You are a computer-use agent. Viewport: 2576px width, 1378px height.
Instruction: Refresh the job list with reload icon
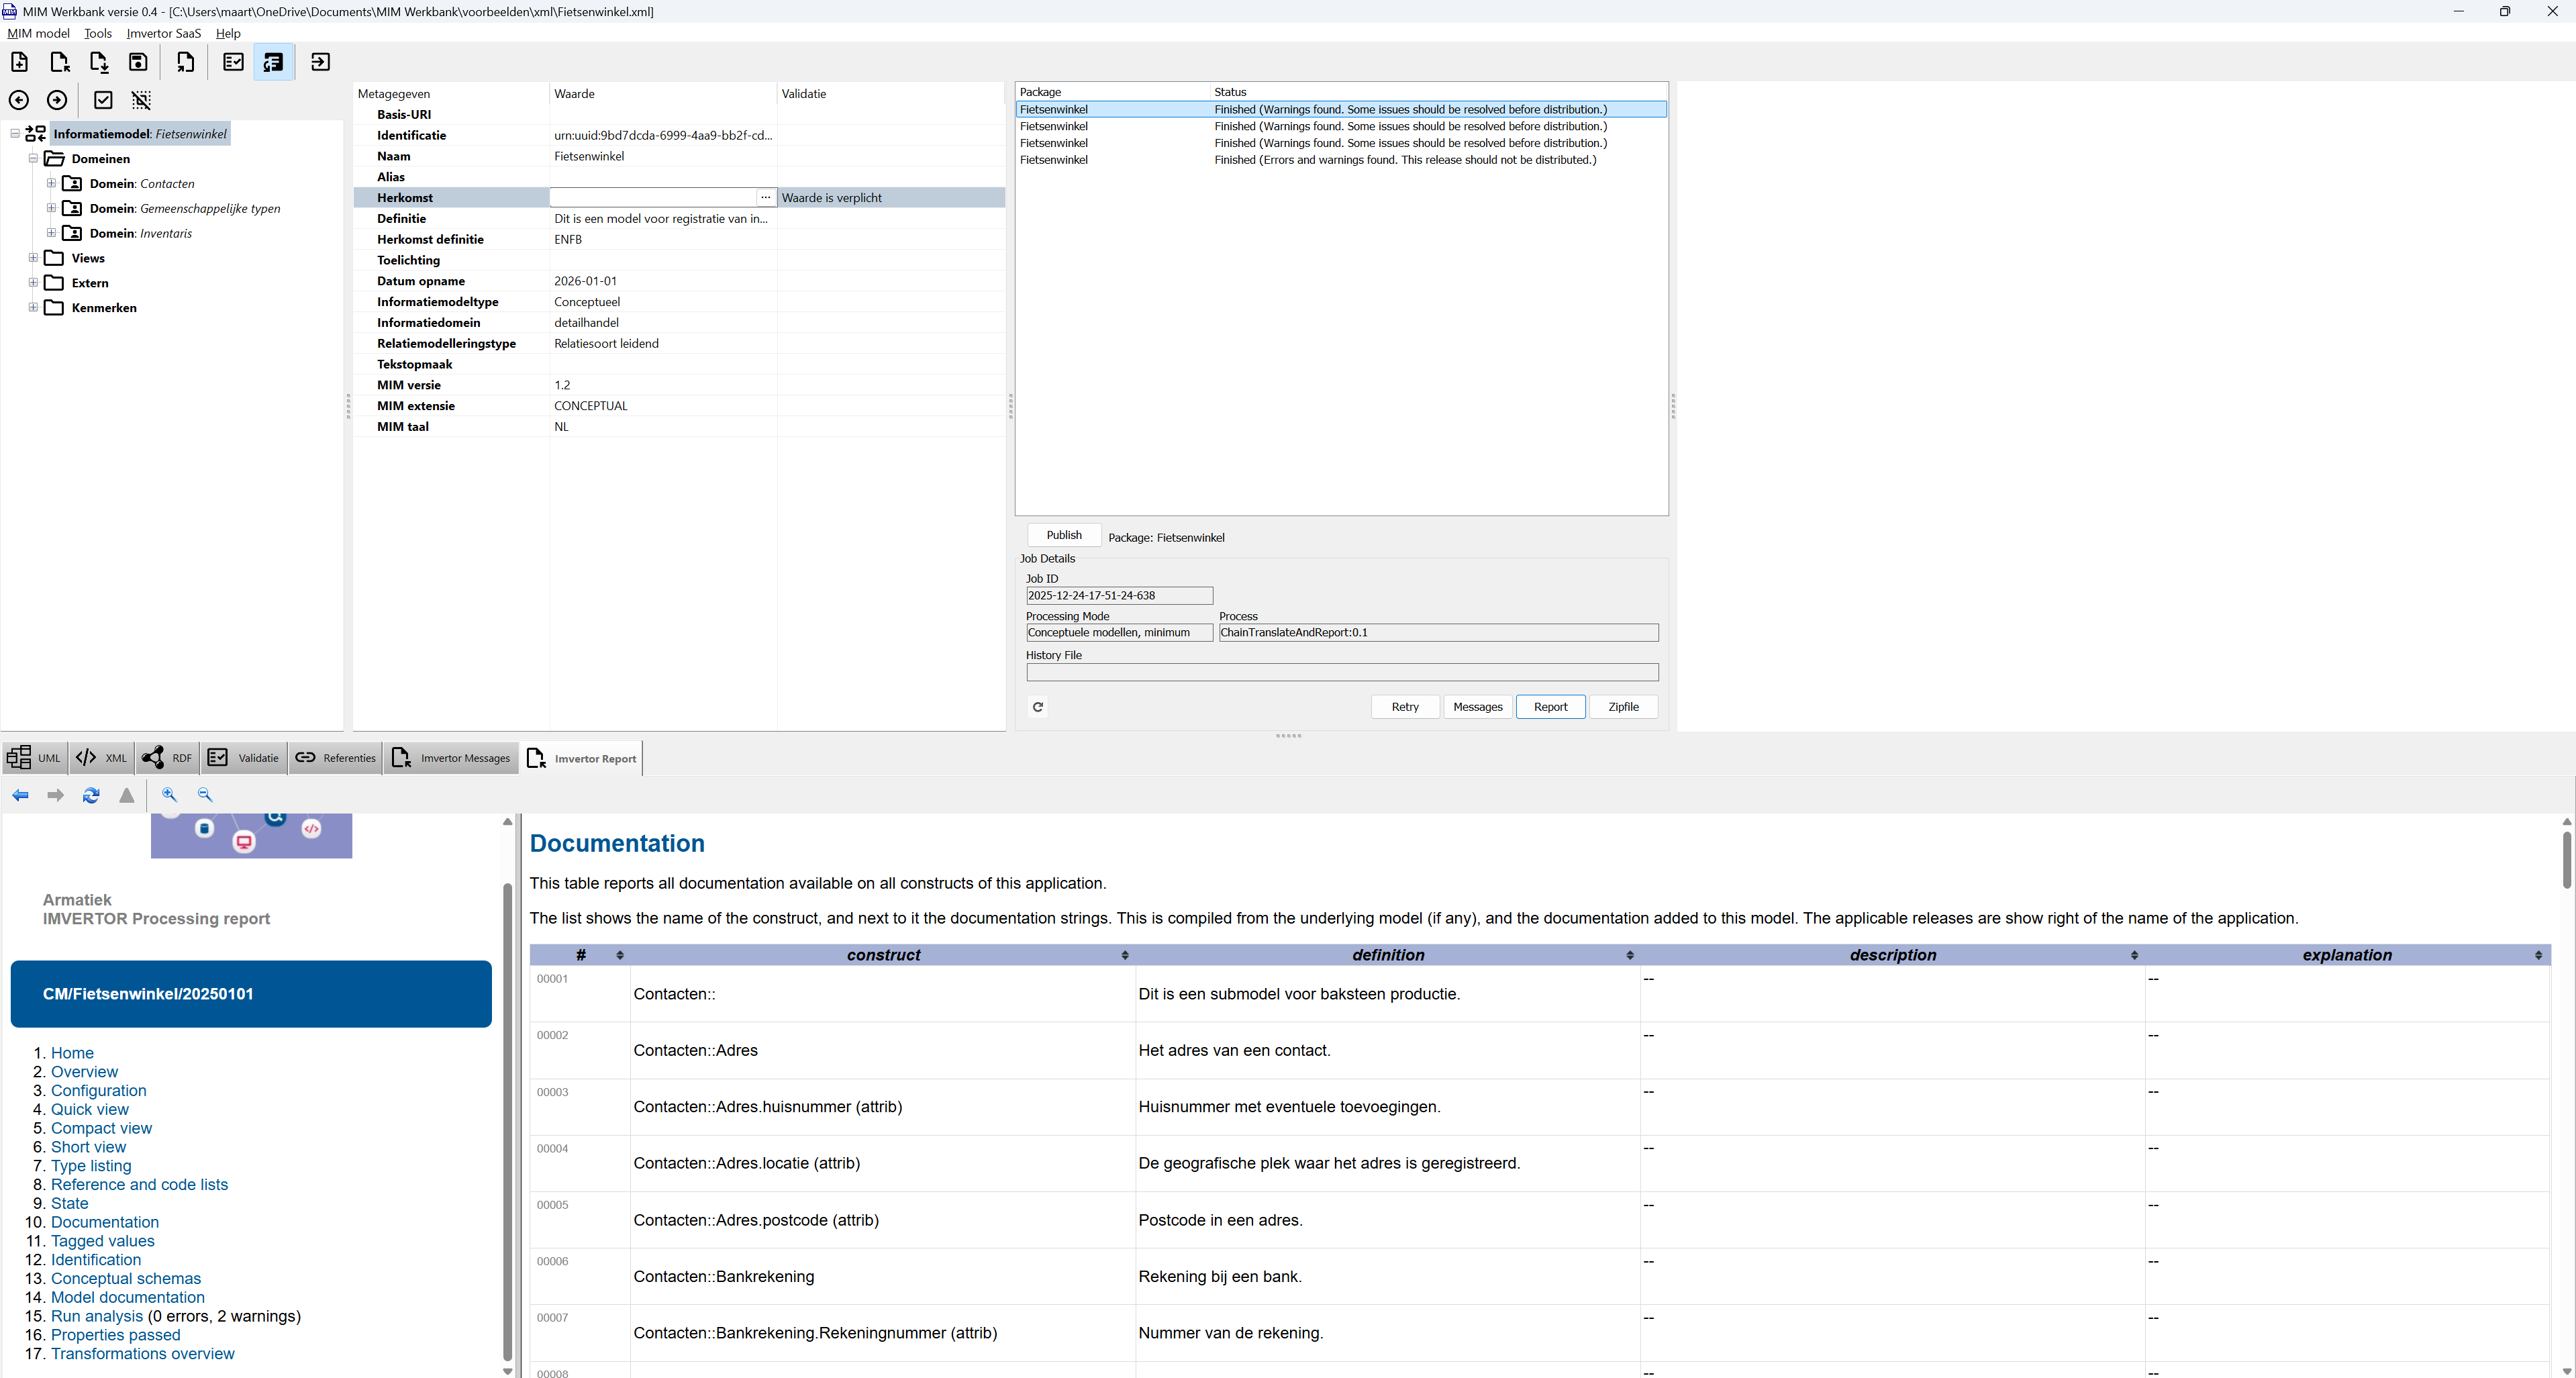[1038, 707]
